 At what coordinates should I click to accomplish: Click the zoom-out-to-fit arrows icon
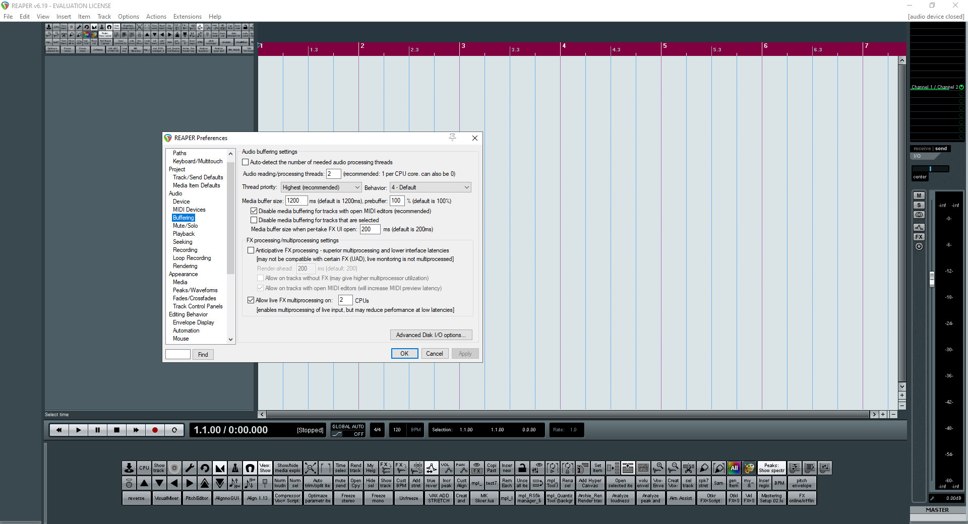coord(311,468)
